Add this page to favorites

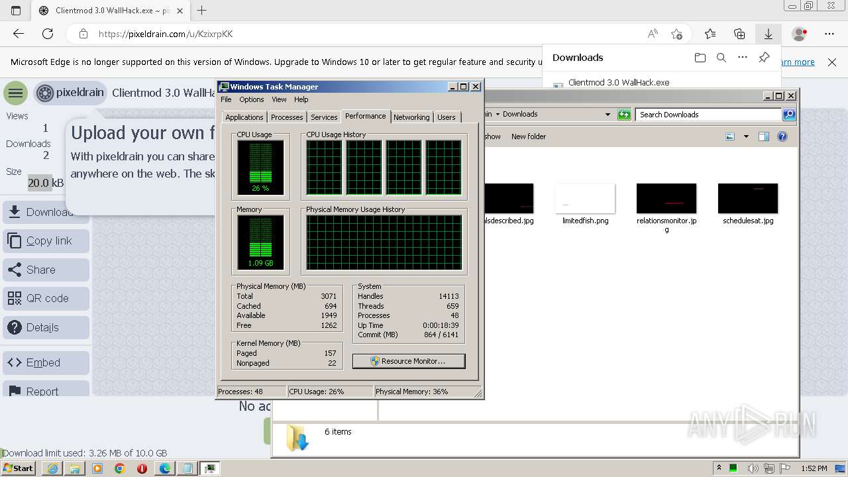click(676, 34)
